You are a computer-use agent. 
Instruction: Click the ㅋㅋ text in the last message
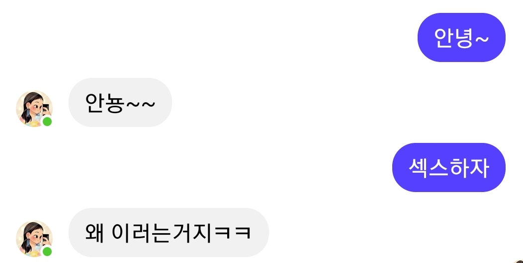(x=233, y=232)
